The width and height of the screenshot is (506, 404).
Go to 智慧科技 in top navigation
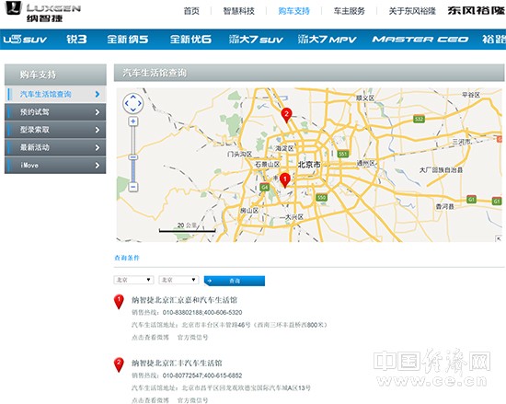point(238,11)
